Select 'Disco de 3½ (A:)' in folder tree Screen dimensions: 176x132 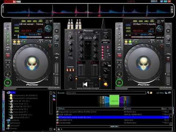(21, 101)
